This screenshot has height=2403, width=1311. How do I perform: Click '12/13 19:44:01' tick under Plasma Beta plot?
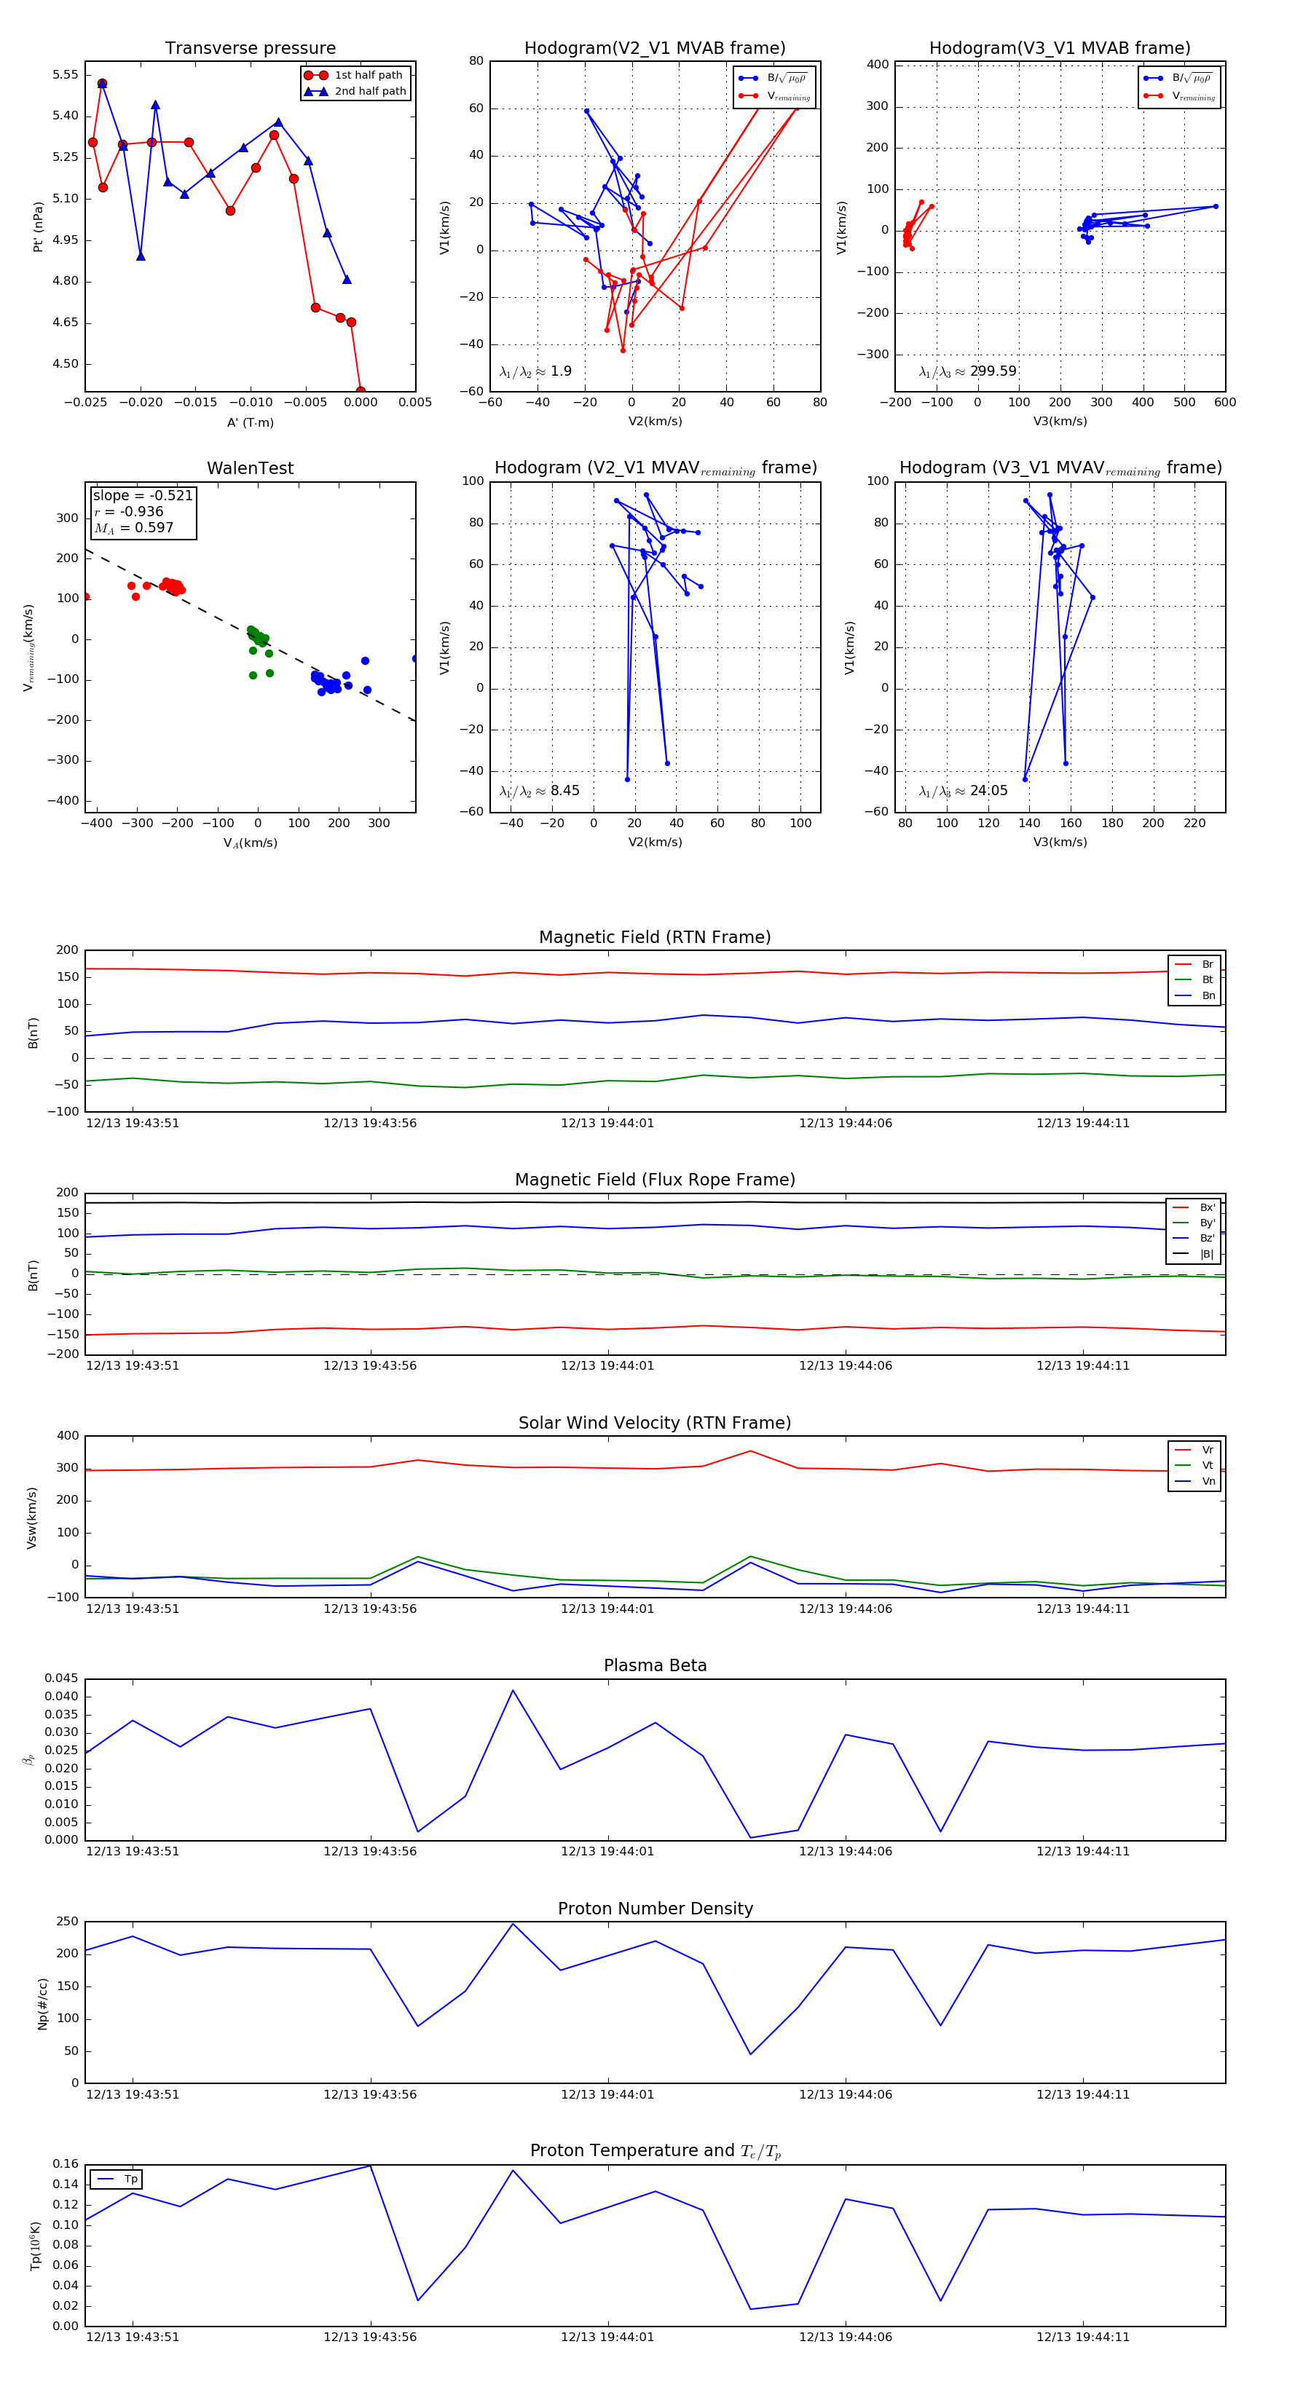pos(607,1852)
